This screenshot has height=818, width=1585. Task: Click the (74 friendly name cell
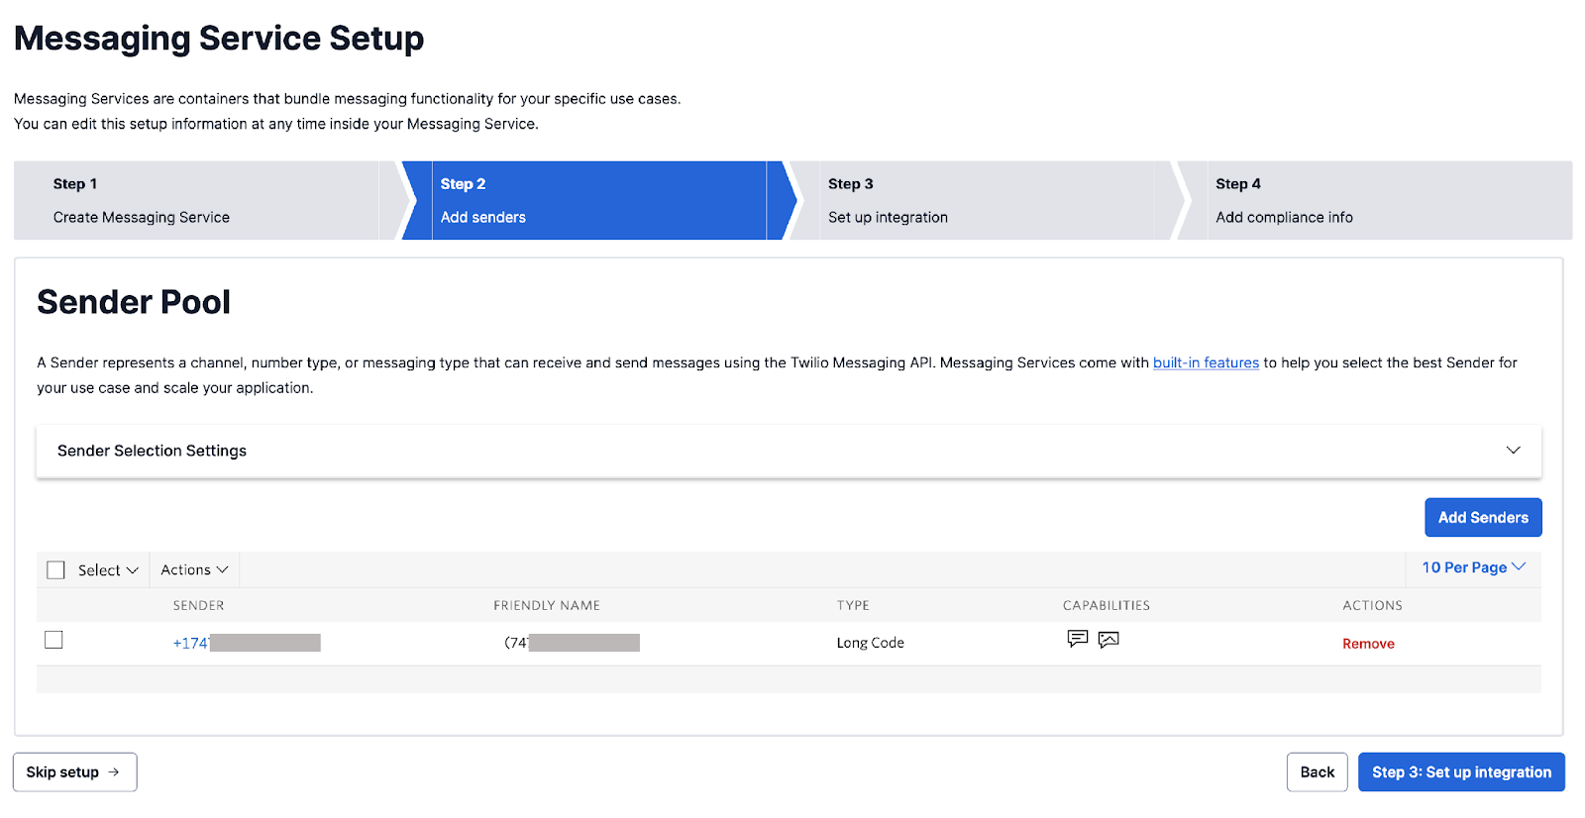[572, 643]
